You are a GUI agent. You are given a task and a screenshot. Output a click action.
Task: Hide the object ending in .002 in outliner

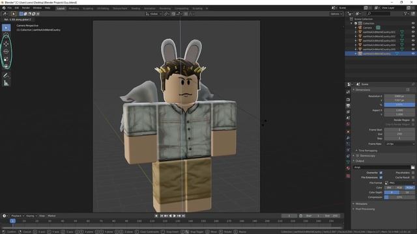[x=413, y=36]
